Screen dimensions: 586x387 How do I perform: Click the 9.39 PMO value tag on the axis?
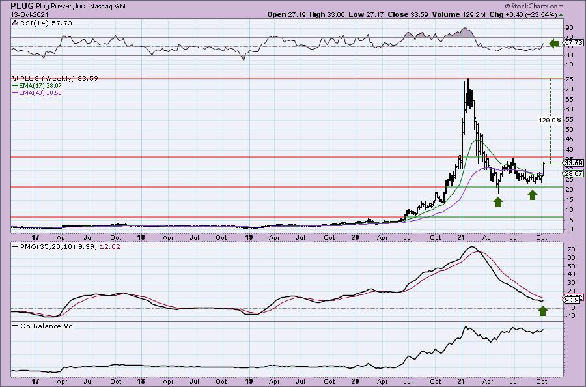pos(572,300)
